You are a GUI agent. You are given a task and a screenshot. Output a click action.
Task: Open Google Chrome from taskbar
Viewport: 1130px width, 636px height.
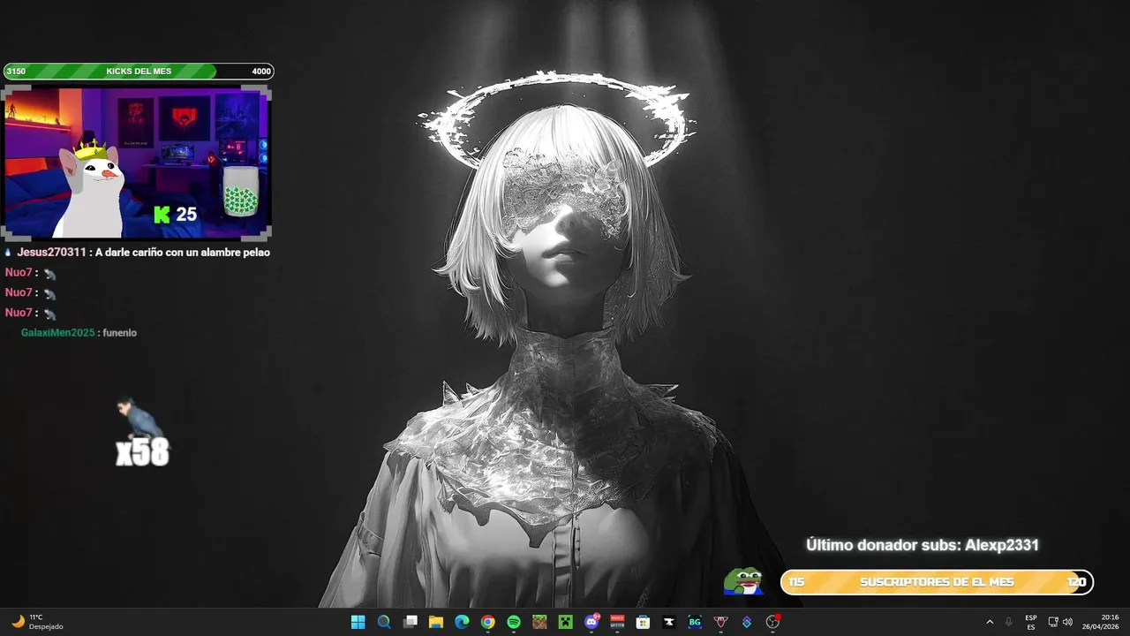(487, 622)
